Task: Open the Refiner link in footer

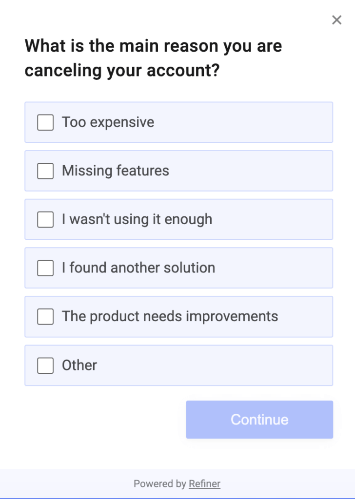Action: [x=204, y=484]
